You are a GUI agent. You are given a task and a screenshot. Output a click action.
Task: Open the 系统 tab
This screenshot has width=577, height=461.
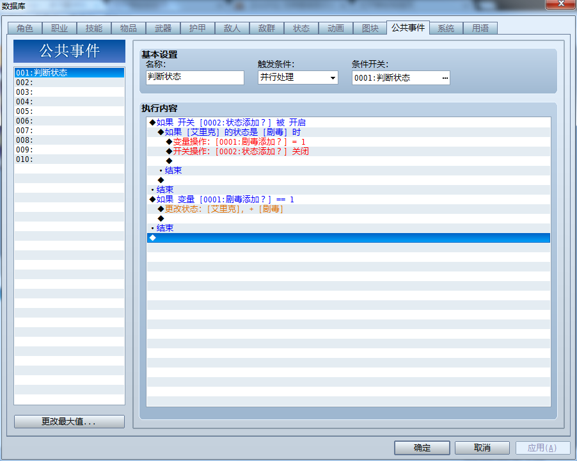tap(446, 28)
